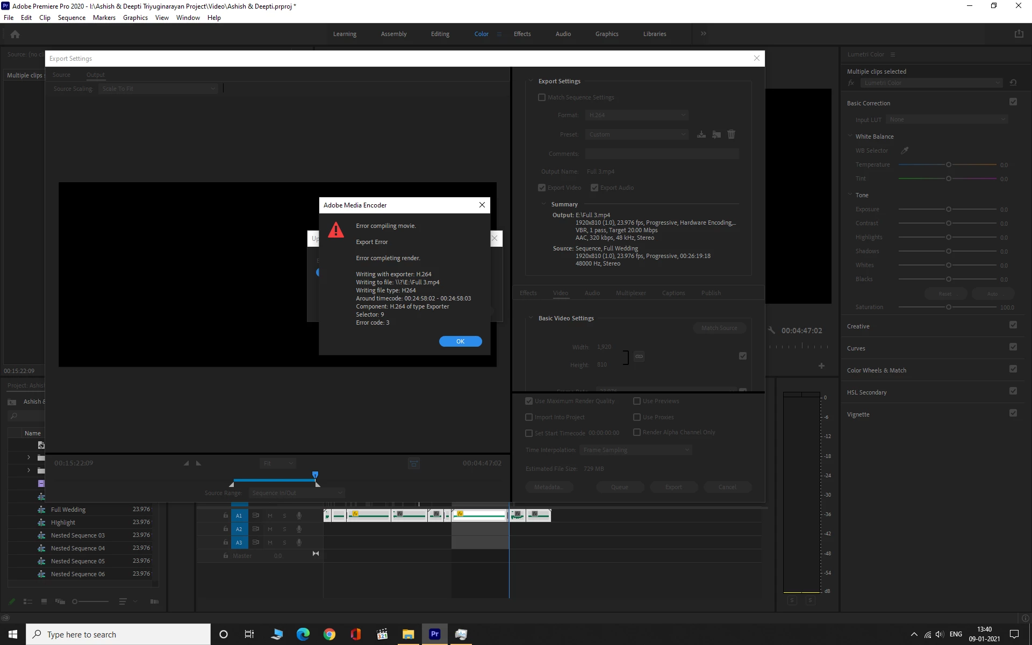Viewport: 1032px width, 645px height.
Task: Click the wrench settings icon near the timecode
Action: [x=772, y=331]
